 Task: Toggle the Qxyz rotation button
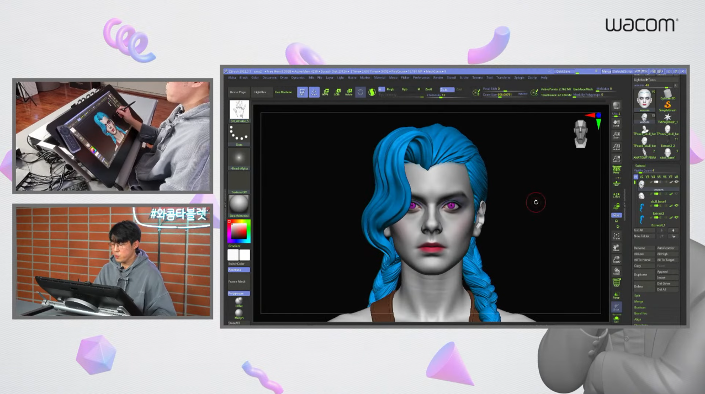[x=617, y=216]
